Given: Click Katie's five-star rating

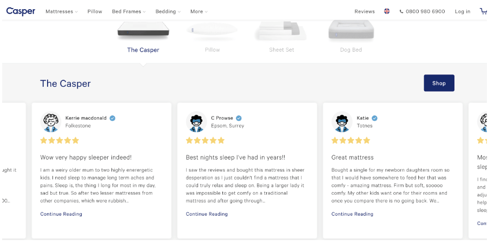Looking at the screenshot, I should [351, 140].
